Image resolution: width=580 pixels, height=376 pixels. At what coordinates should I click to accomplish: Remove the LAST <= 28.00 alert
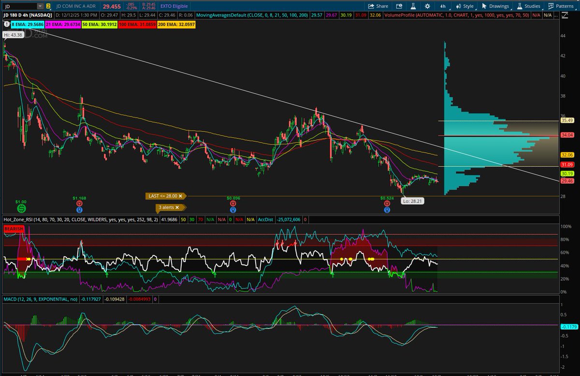click(180, 196)
